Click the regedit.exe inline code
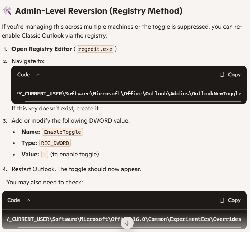 coord(95,49)
